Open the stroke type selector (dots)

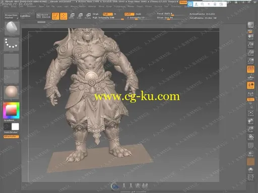pyautogui.click(x=11, y=44)
